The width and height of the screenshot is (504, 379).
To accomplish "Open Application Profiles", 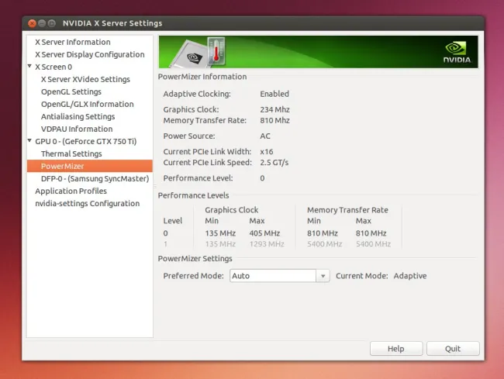I will tap(71, 191).
